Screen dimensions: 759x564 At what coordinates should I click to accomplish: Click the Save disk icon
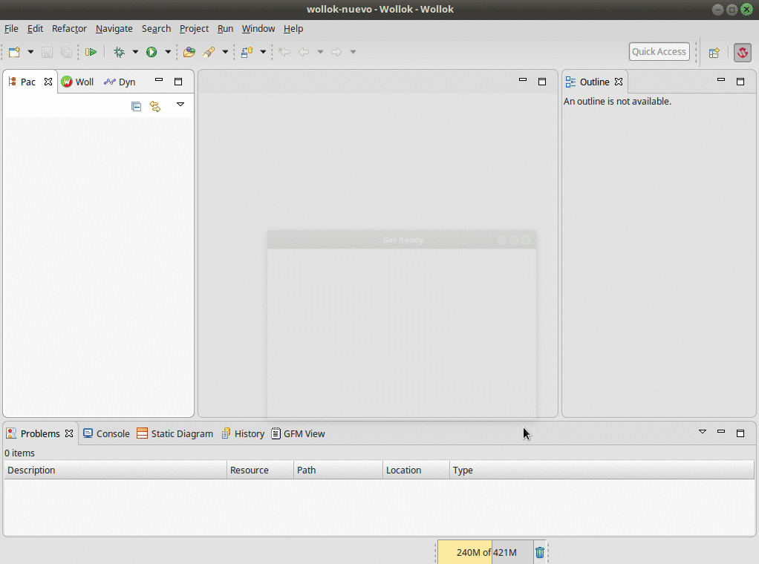(47, 52)
